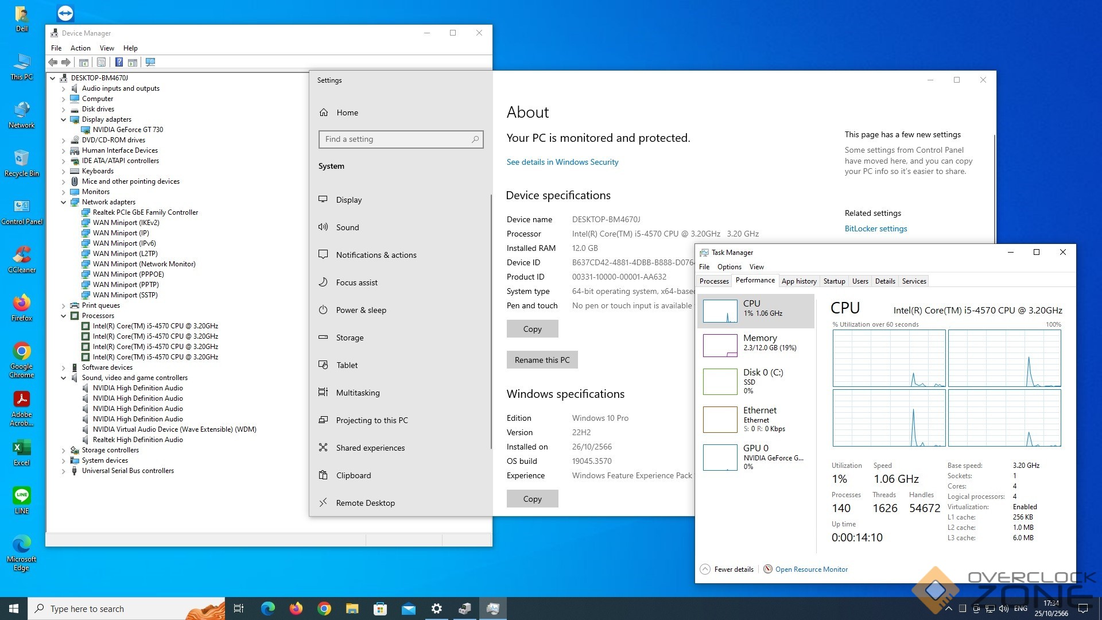1102x620 pixels.
Task: Collapse the Display adapters tree node
Action: [x=64, y=119]
